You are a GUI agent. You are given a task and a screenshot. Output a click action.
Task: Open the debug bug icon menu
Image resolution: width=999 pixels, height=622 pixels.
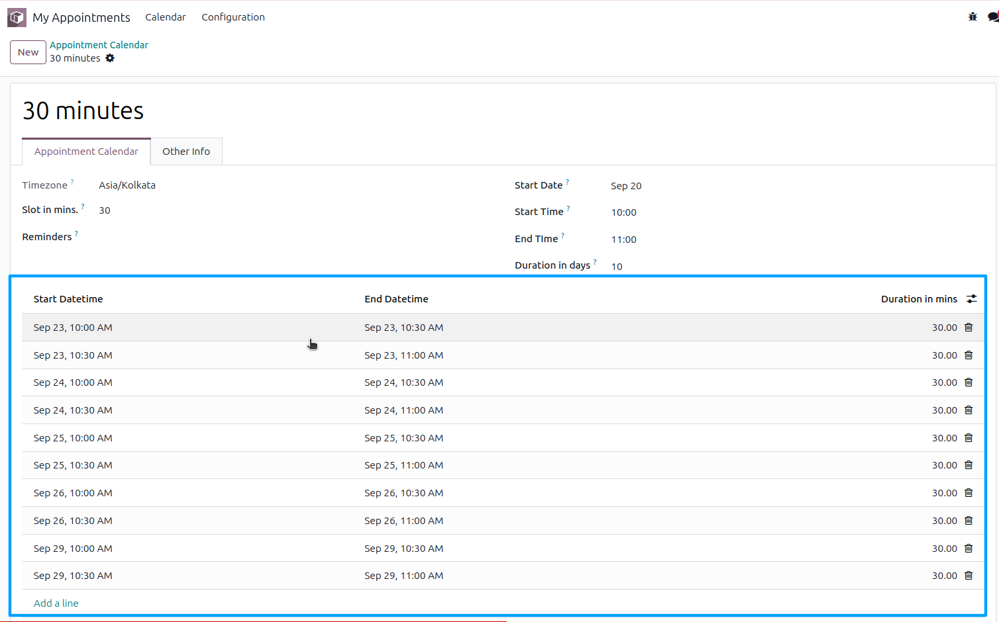[x=973, y=17]
